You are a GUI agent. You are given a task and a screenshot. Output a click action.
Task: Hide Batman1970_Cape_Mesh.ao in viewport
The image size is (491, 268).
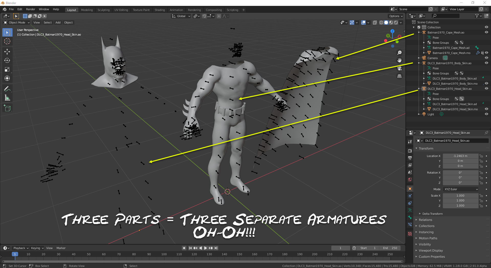tap(486, 32)
